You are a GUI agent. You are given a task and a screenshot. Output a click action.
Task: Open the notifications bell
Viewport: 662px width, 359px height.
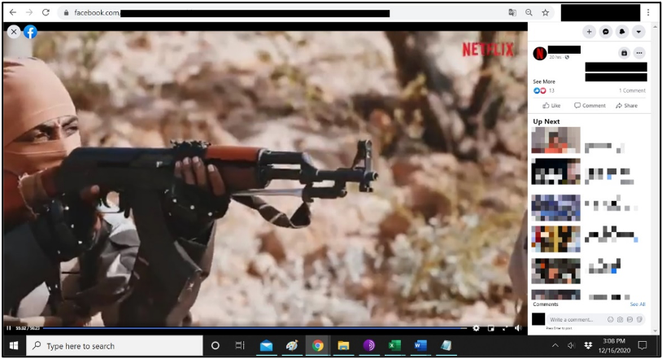click(622, 32)
